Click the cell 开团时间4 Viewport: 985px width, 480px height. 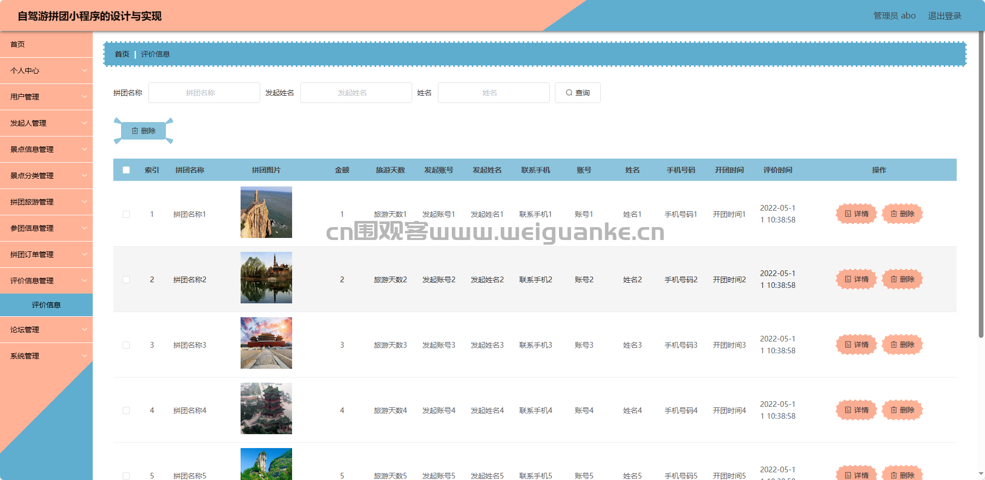click(729, 410)
